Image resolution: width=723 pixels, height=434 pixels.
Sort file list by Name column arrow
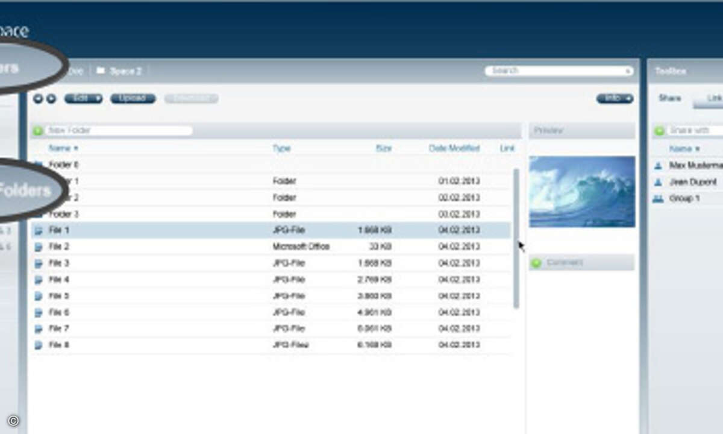point(76,148)
